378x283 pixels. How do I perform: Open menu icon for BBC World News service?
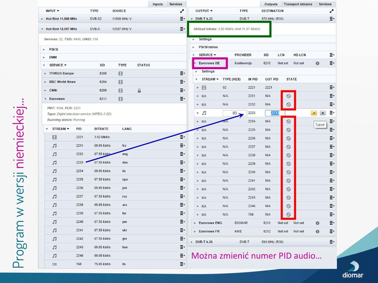pos(182,82)
